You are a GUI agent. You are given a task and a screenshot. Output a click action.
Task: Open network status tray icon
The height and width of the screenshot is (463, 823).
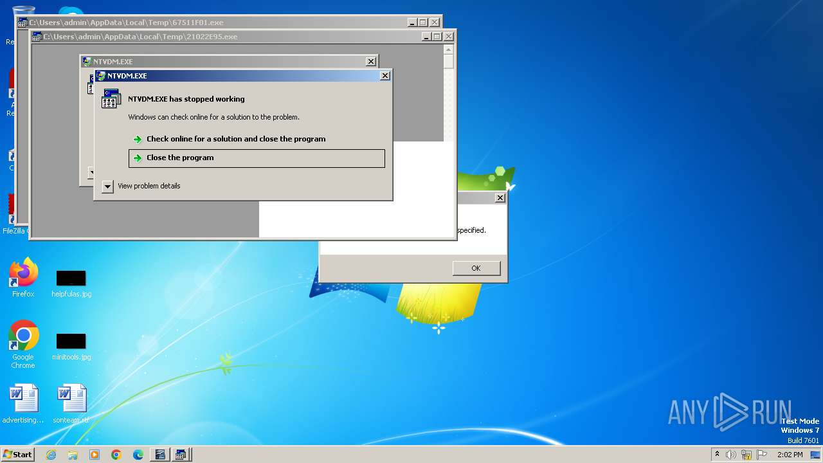pyautogui.click(x=746, y=455)
